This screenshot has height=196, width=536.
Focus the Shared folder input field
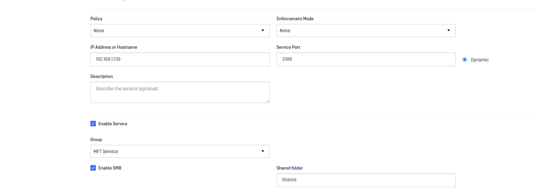click(366, 180)
